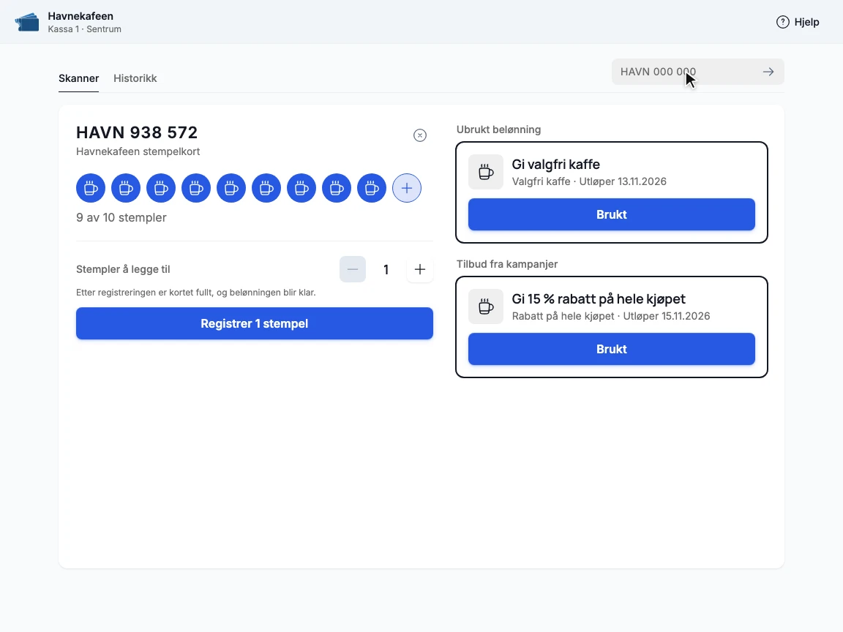Click the Havnekafeen card stack logo
The width and height of the screenshot is (843, 632).
pos(27,22)
